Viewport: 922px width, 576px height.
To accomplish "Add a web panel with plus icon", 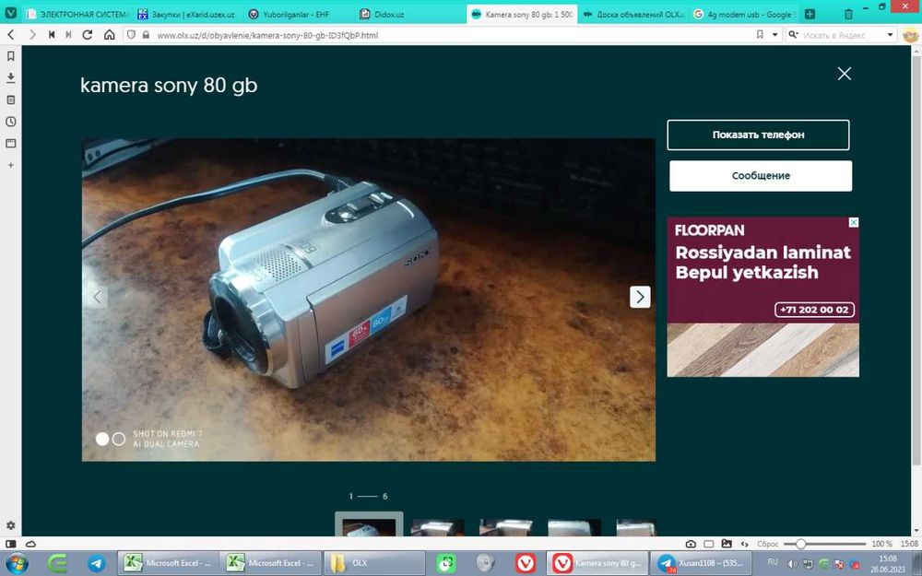I will click(x=10, y=165).
